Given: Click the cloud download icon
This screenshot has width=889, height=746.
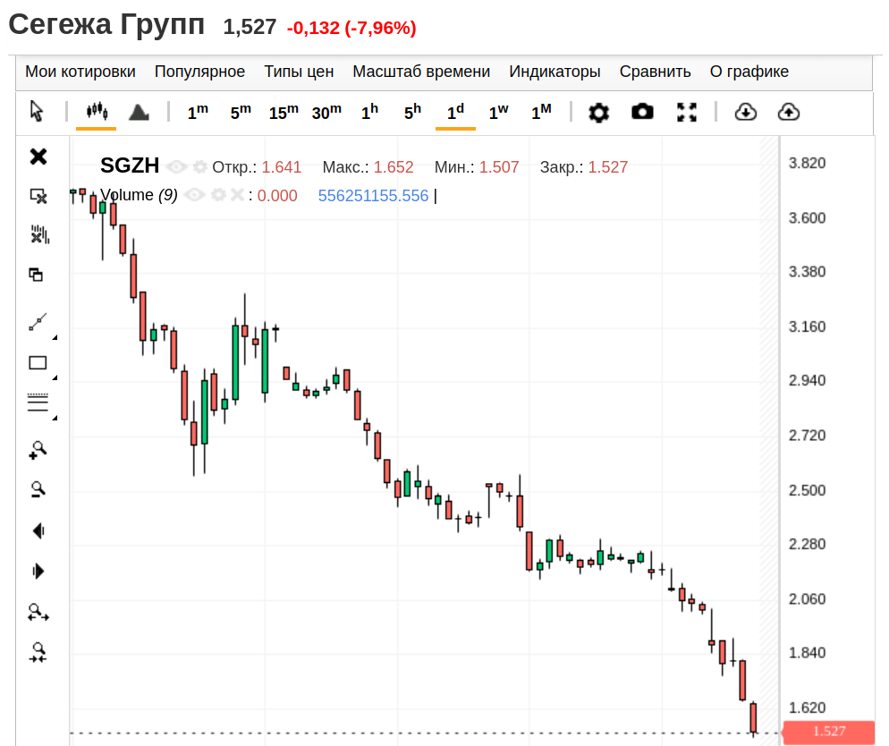Looking at the screenshot, I should click(x=746, y=112).
